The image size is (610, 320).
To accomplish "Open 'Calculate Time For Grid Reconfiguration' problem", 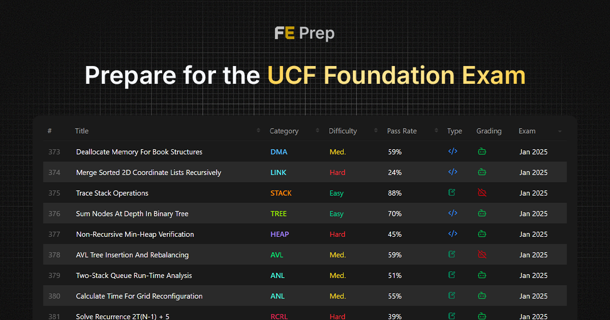I will point(139,296).
